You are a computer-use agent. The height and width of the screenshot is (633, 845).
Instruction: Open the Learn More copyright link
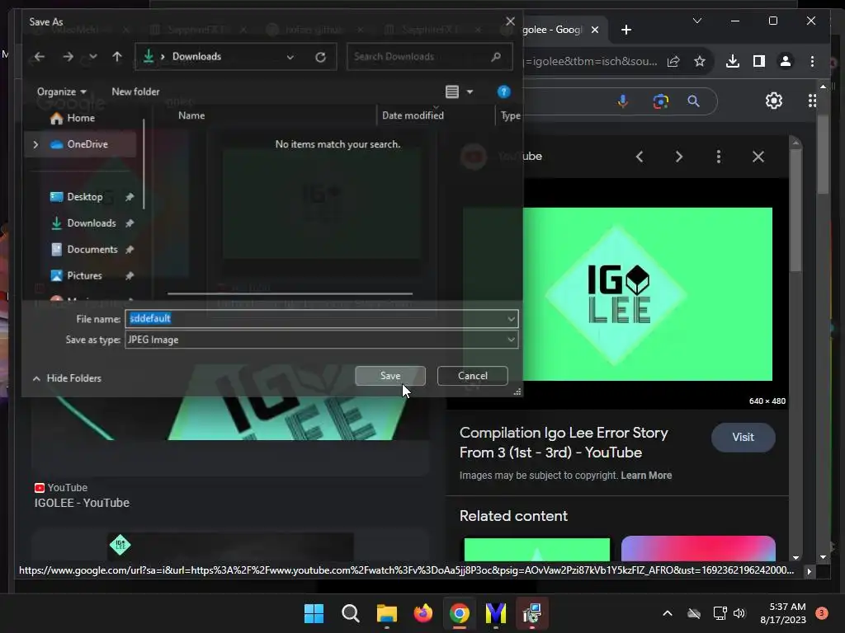tap(646, 476)
